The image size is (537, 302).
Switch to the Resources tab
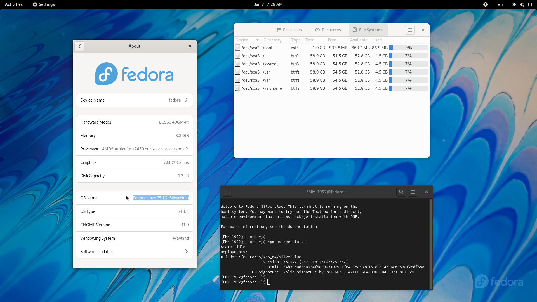(328, 30)
